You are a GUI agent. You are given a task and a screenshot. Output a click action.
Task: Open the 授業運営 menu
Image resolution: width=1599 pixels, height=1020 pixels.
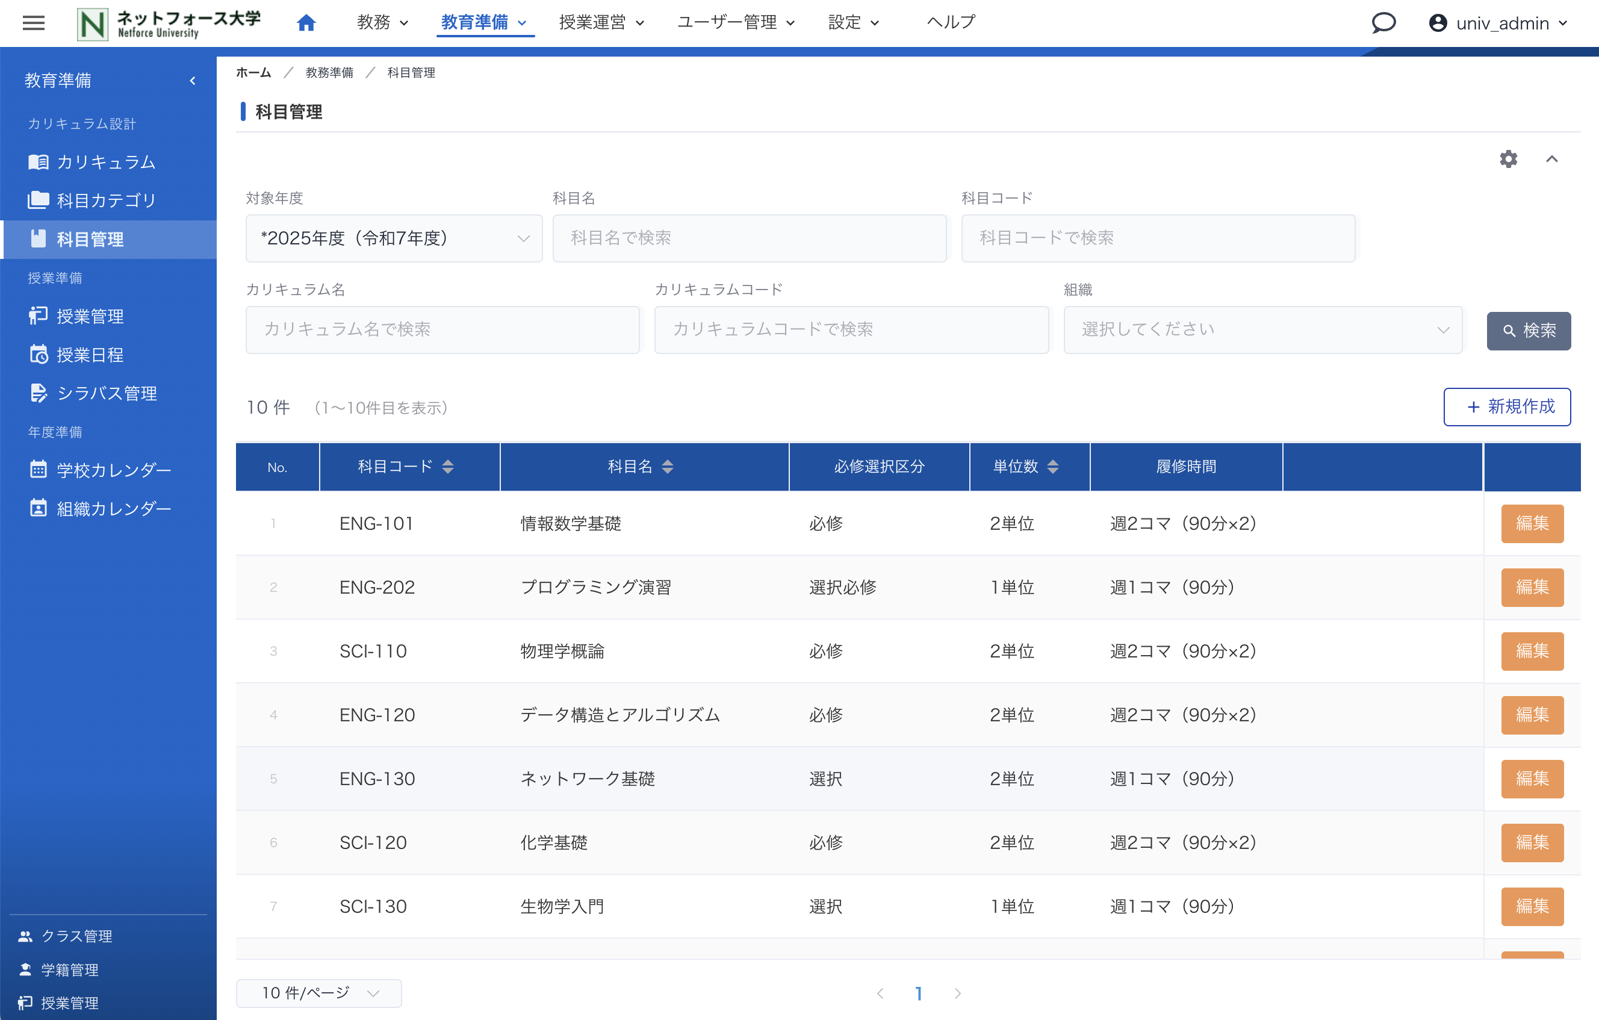pyautogui.click(x=600, y=22)
